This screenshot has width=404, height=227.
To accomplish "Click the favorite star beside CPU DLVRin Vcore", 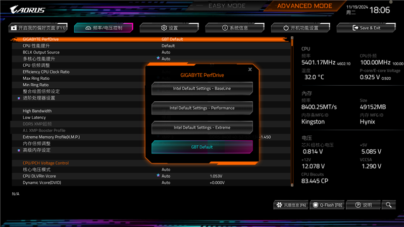I will 158,176.
